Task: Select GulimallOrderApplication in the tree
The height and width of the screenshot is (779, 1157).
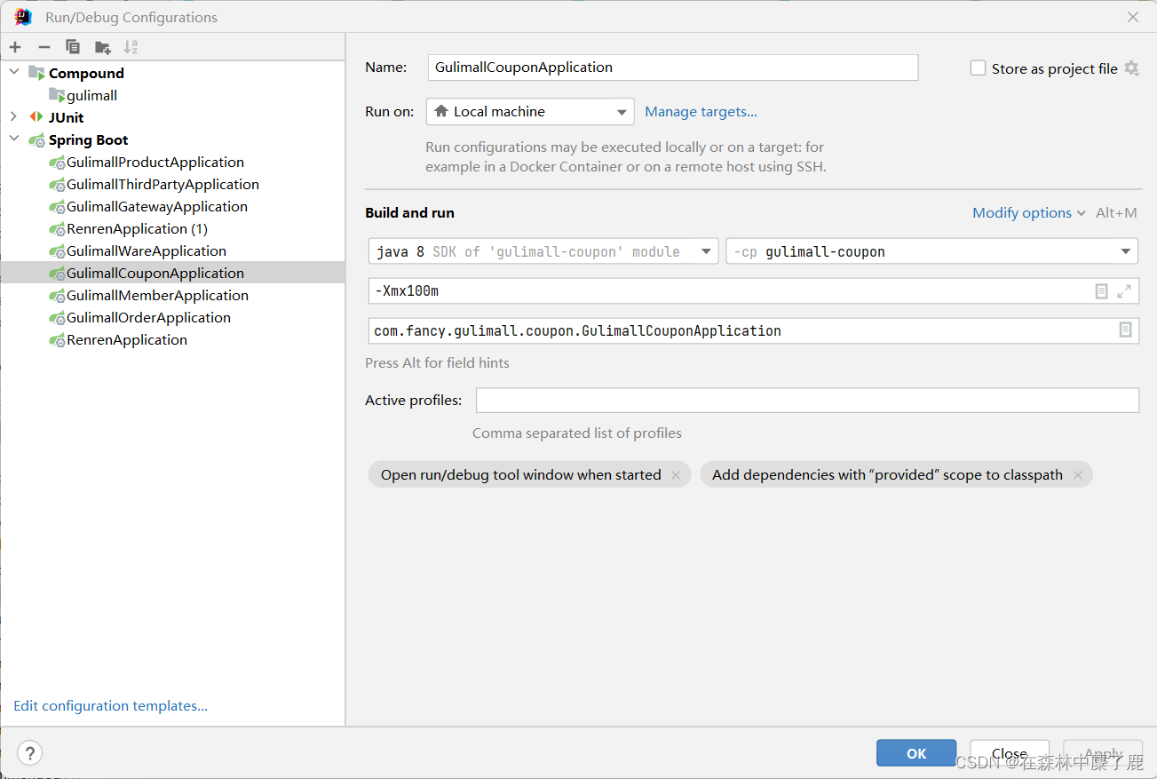Action: 148,318
